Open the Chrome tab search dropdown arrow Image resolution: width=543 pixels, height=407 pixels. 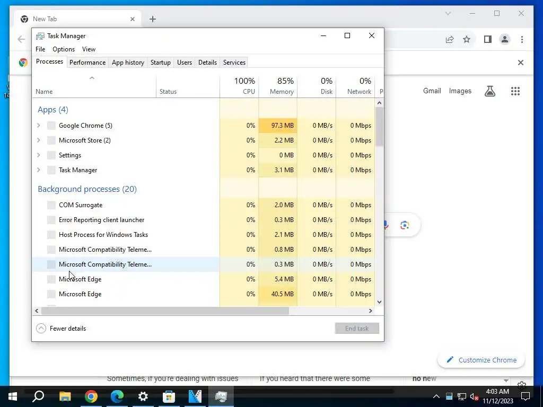(x=448, y=13)
